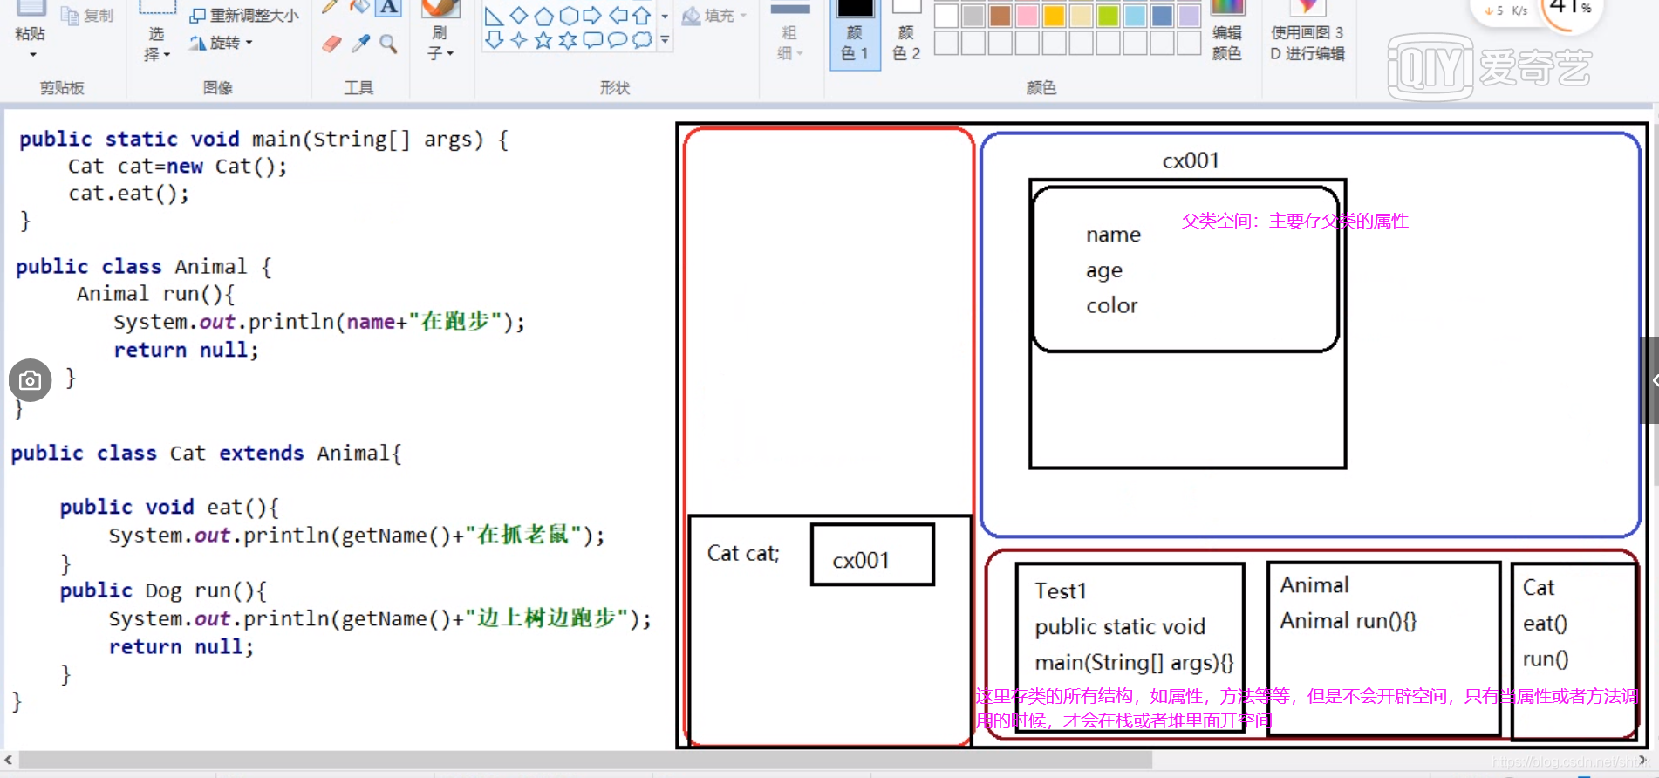Screen dimensions: 1659x778
Task: Select Color 2 (颜色 2) button
Action: coord(906,33)
